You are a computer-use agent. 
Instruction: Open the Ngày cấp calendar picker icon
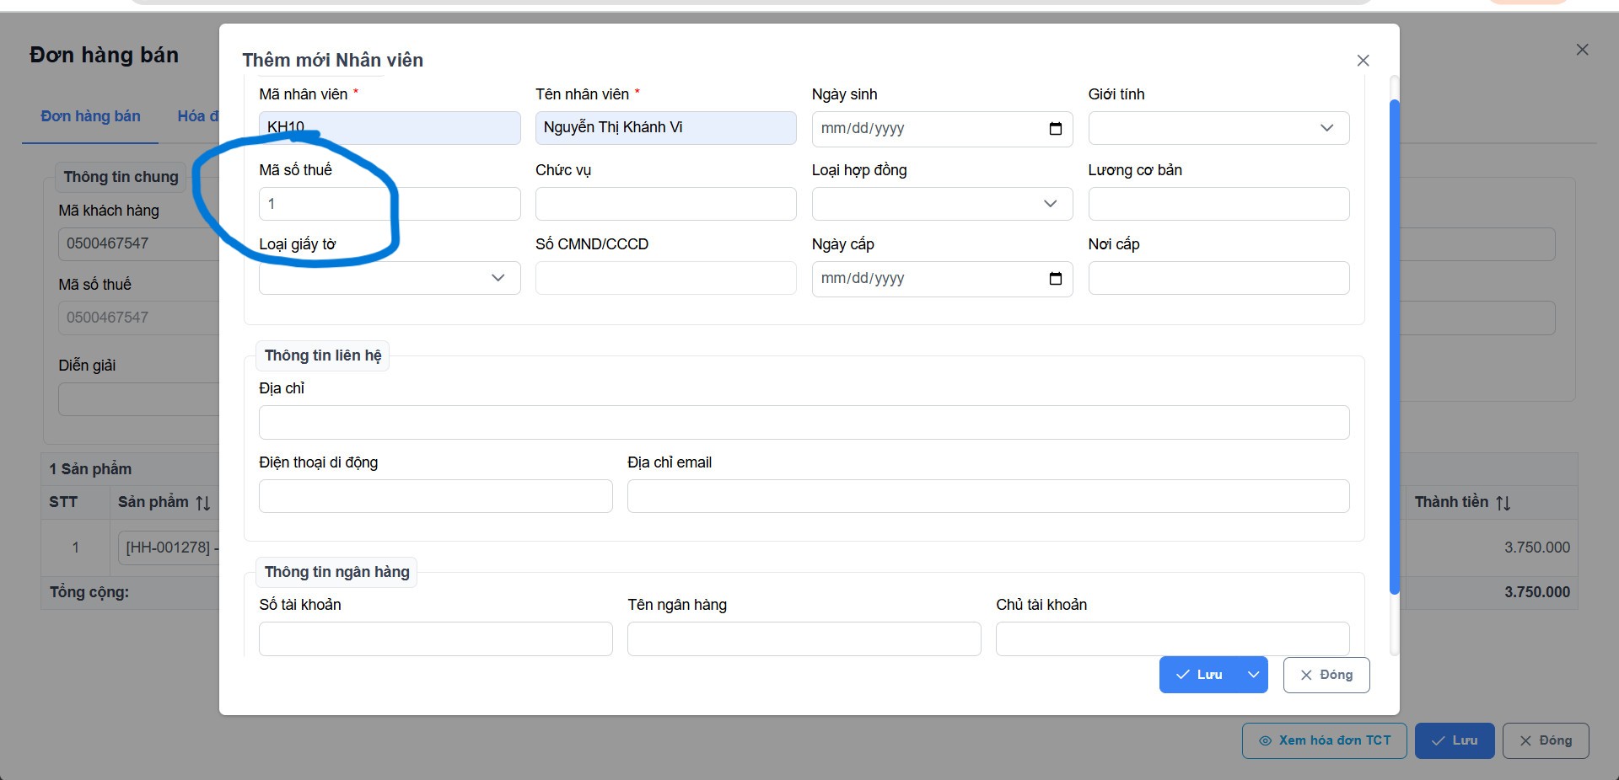[x=1055, y=279]
